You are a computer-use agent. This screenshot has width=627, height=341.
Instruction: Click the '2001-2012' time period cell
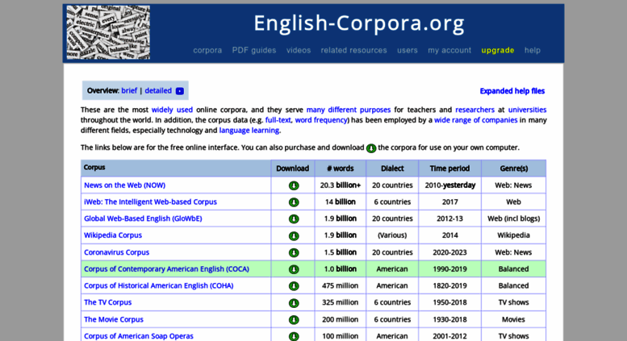coord(449,336)
